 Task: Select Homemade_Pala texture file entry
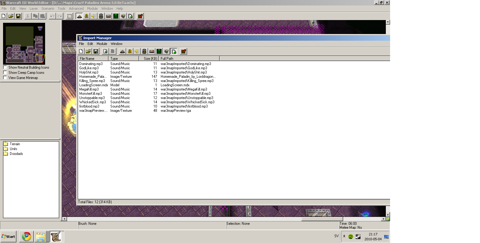point(93,77)
